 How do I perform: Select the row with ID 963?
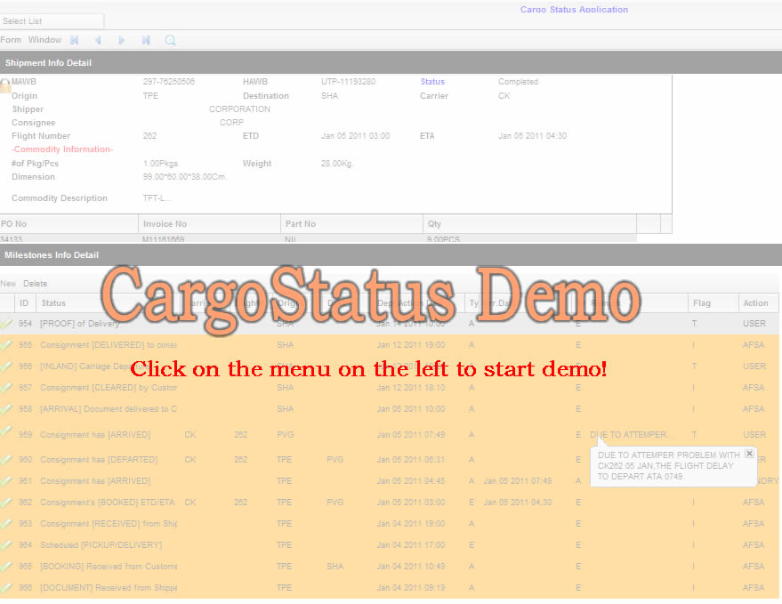coord(25,524)
